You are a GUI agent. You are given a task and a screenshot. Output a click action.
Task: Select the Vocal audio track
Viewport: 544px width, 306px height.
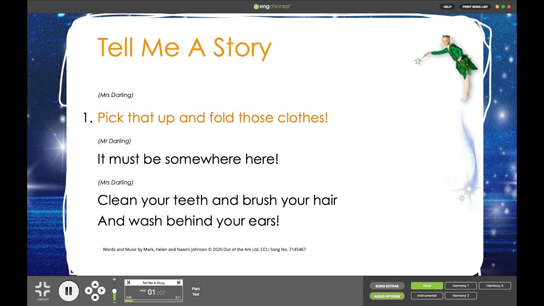[427, 286]
